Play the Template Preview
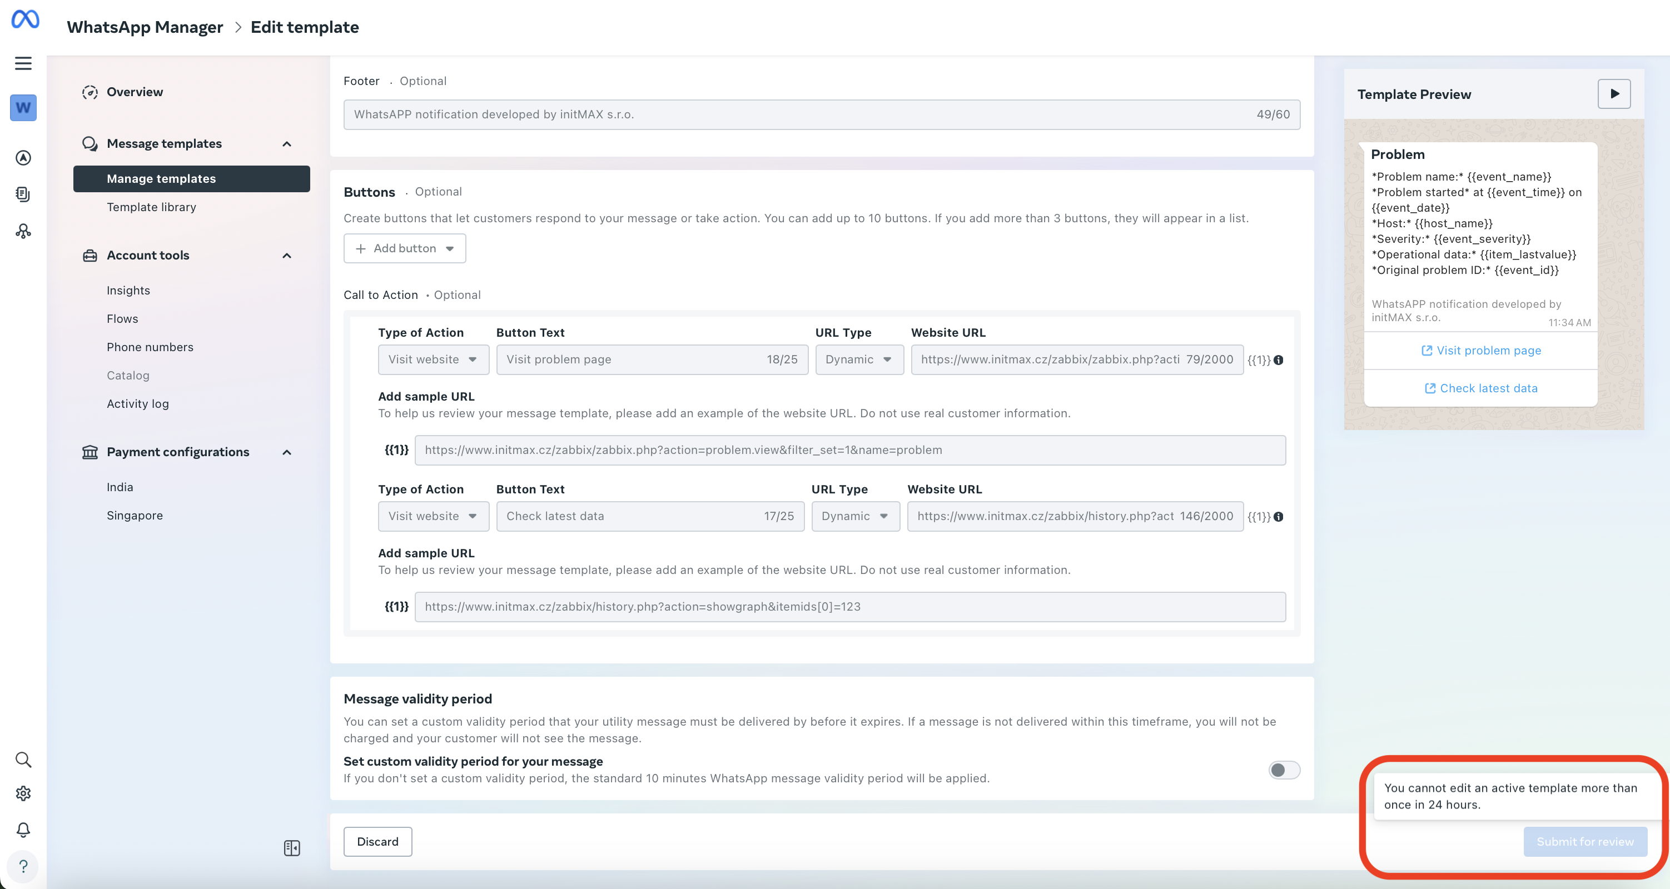Screen dimensions: 1670x889 pyautogui.click(x=1614, y=94)
